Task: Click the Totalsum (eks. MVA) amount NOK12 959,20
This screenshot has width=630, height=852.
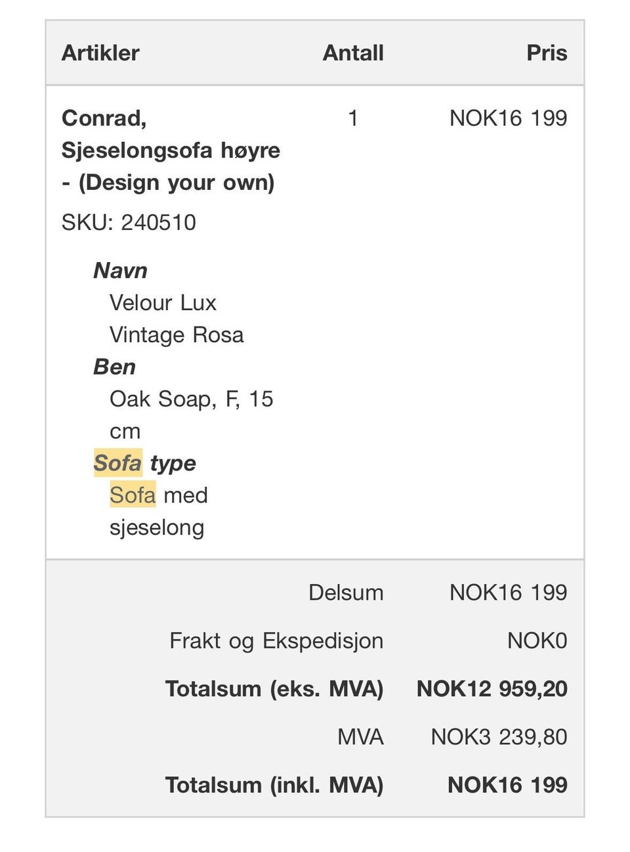Action: click(492, 688)
